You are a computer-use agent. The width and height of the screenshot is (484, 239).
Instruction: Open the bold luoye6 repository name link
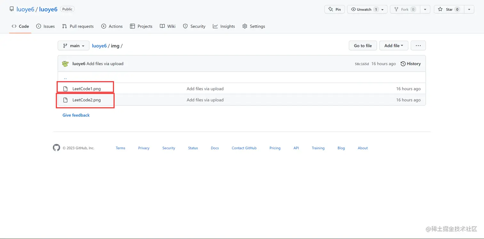[x=48, y=9]
